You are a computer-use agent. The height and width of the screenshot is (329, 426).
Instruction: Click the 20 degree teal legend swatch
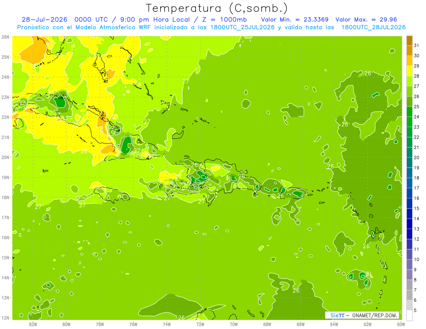pyautogui.click(x=409, y=153)
